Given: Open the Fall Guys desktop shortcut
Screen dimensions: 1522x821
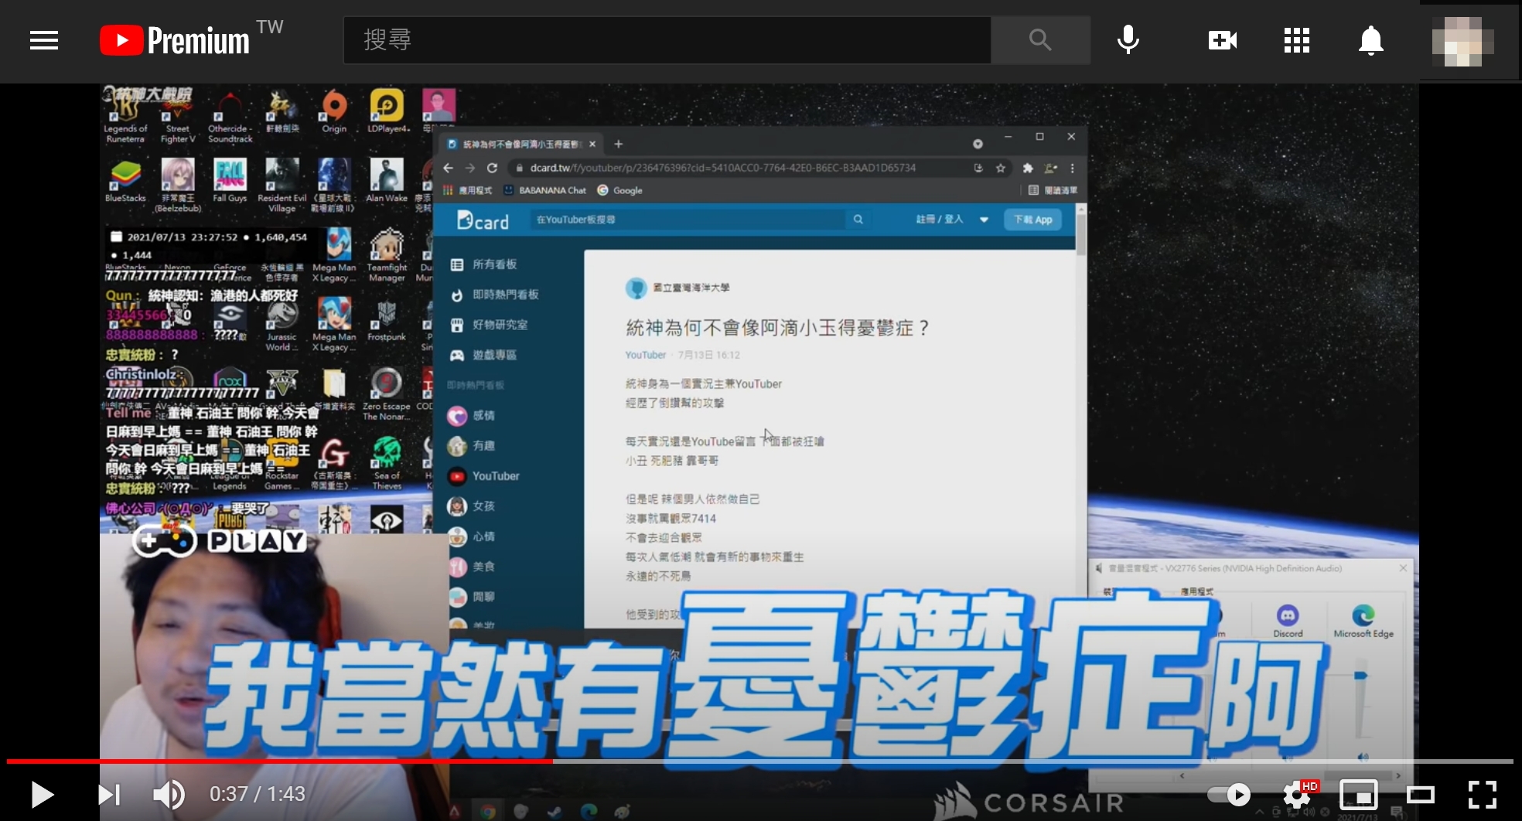Looking at the screenshot, I should (230, 182).
